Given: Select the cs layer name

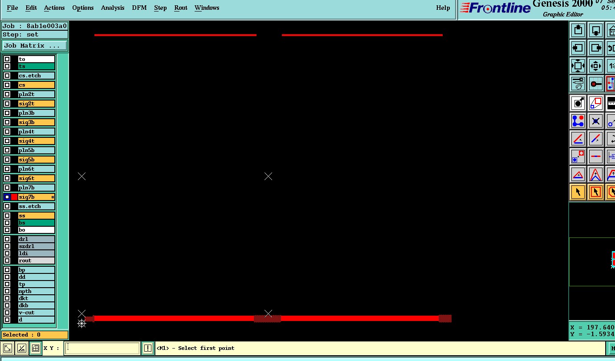Looking at the screenshot, I should (37, 85).
